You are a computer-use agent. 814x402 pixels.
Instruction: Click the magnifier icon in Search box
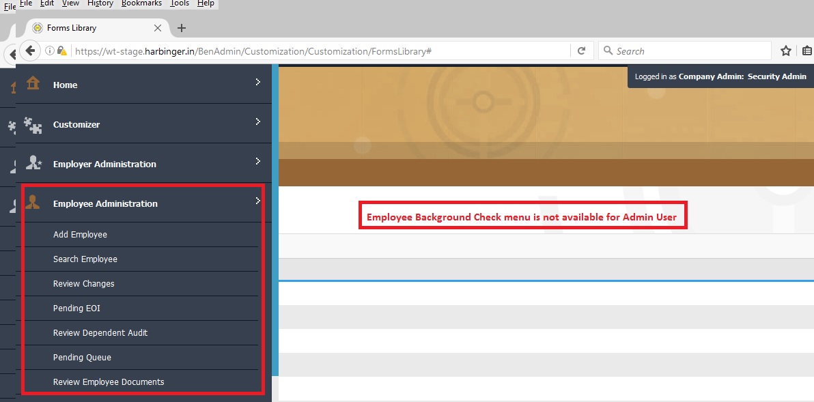click(x=608, y=51)
